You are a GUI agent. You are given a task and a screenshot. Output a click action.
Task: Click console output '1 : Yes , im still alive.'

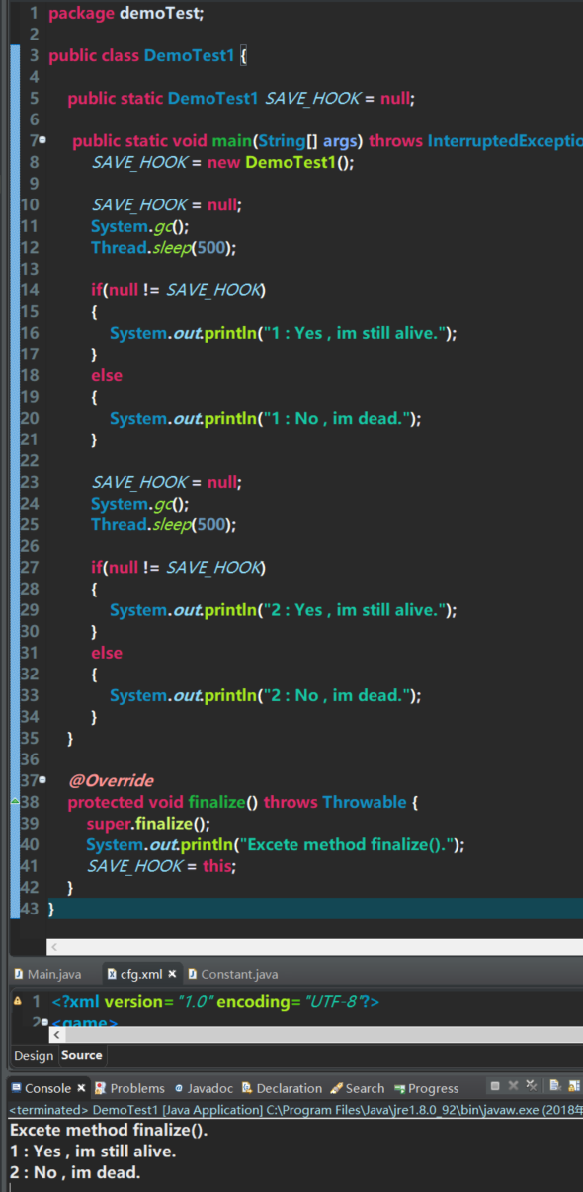tap(93, 1152)
